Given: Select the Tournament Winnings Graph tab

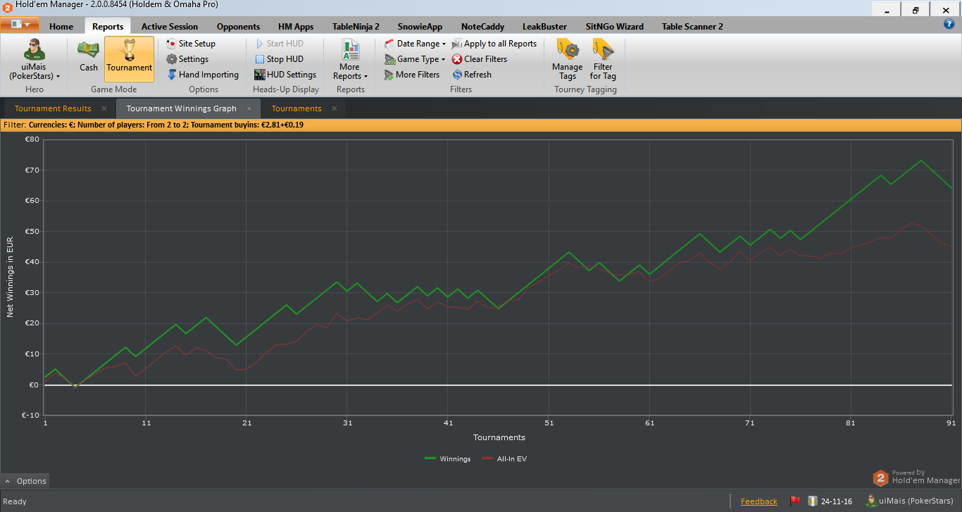Looking at the screenshot, I should tap(181, 108).
